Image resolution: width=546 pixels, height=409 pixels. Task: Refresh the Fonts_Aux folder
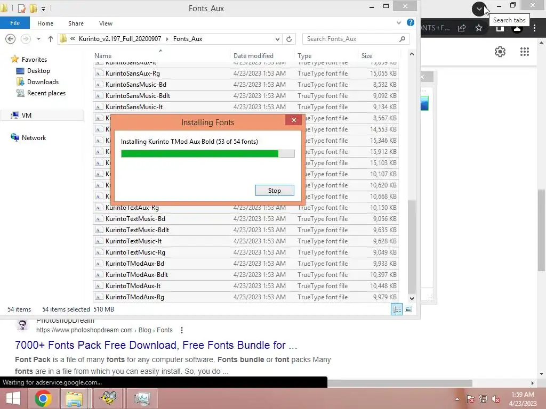click(289, 39)
